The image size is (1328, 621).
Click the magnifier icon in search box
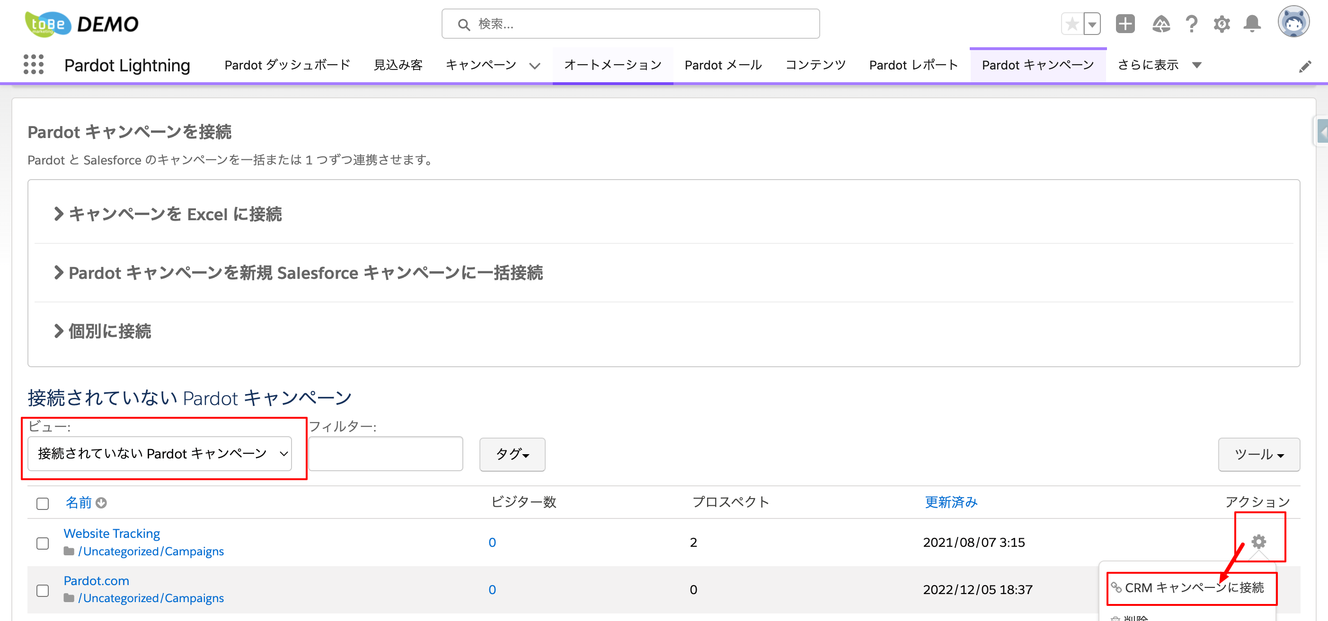pos(463,24)
